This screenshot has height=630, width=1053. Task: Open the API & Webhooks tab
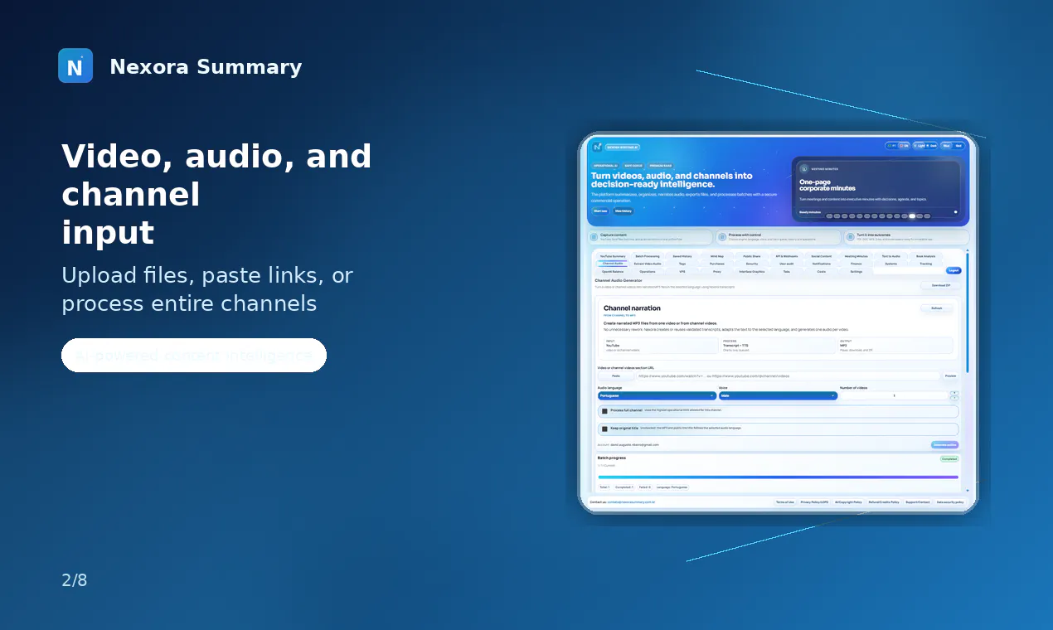(787, 256)
